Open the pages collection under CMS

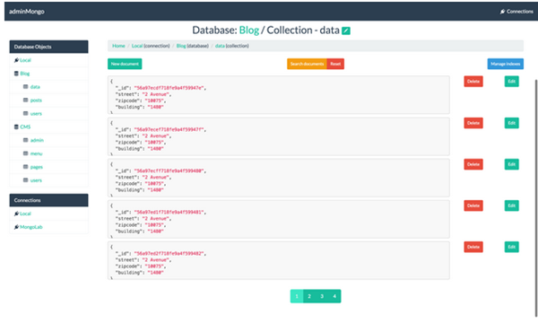pyautogui.click(x=37, y=167)
